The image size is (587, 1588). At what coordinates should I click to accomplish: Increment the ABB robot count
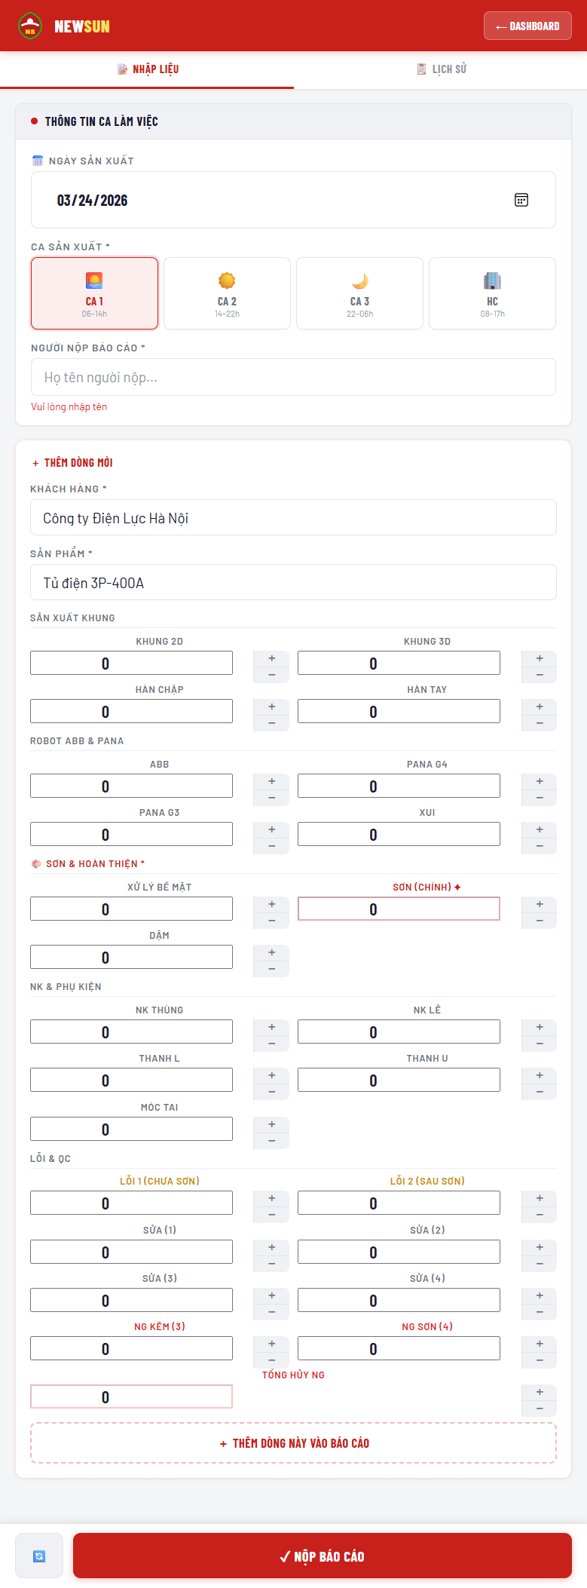271,781
